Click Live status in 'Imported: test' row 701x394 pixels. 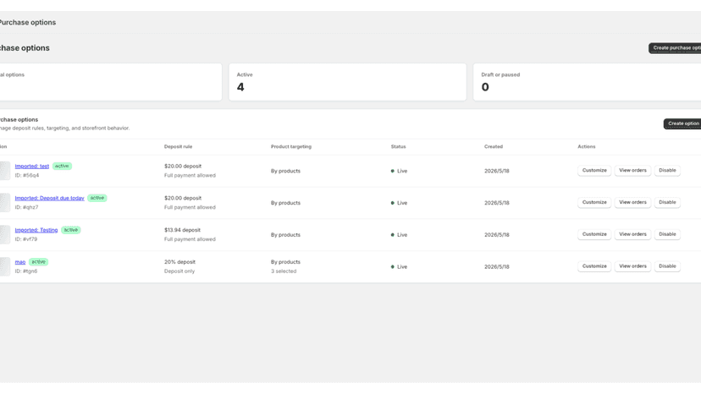[x=400, y=171]
